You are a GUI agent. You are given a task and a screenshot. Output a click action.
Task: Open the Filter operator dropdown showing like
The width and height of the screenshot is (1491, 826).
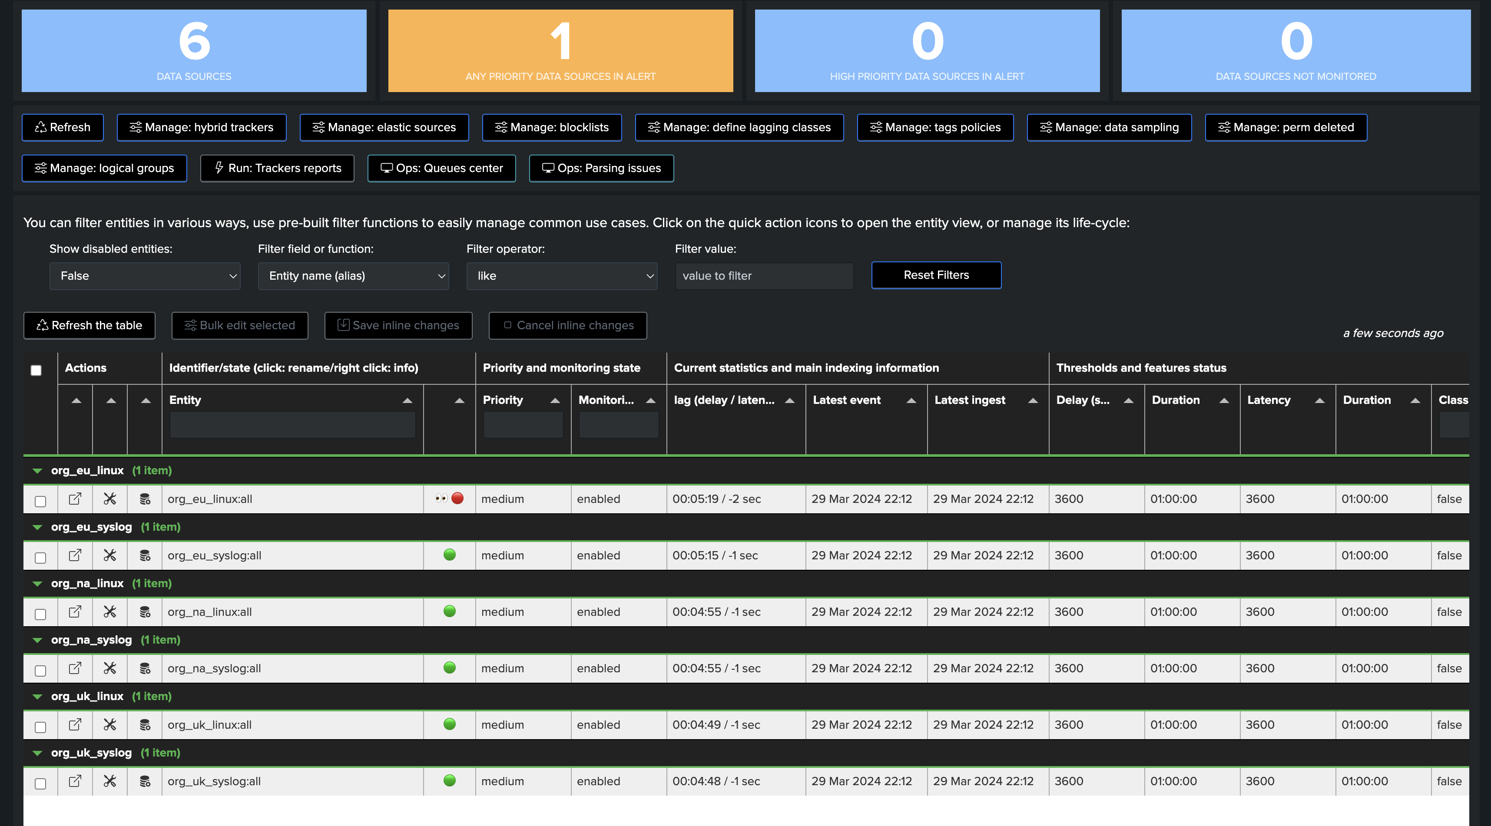point(561,276)
